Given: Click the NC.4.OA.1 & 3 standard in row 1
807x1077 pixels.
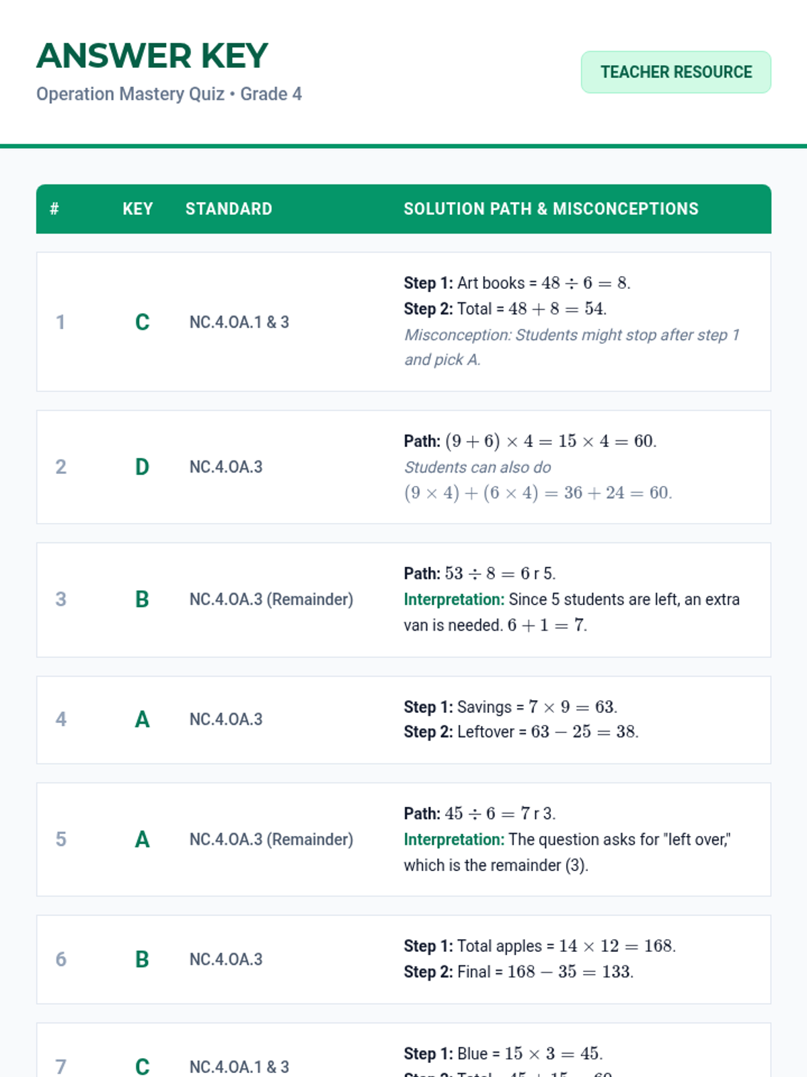Looking at the screenshot, I should pyautogui.click(x=239, y=322).
